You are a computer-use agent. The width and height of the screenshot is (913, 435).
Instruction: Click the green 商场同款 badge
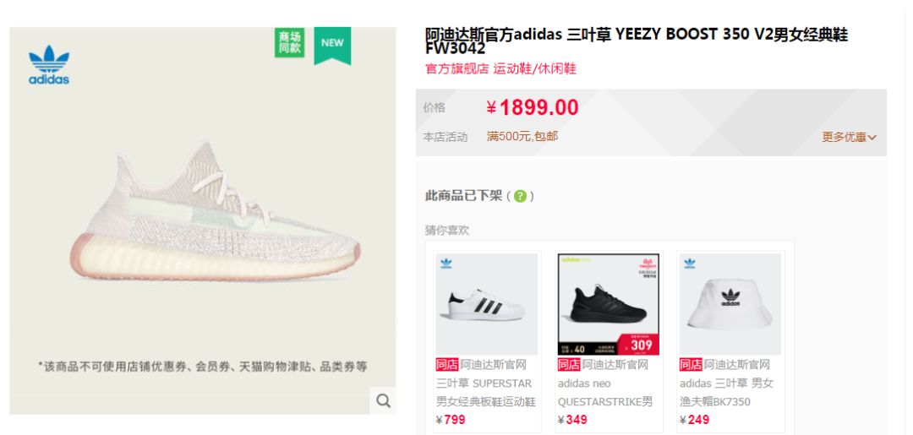(x=289, y=42)
